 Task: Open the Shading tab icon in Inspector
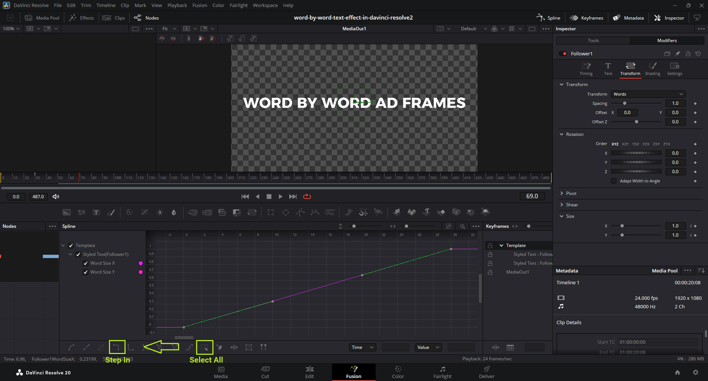click(x=652, y=69)
